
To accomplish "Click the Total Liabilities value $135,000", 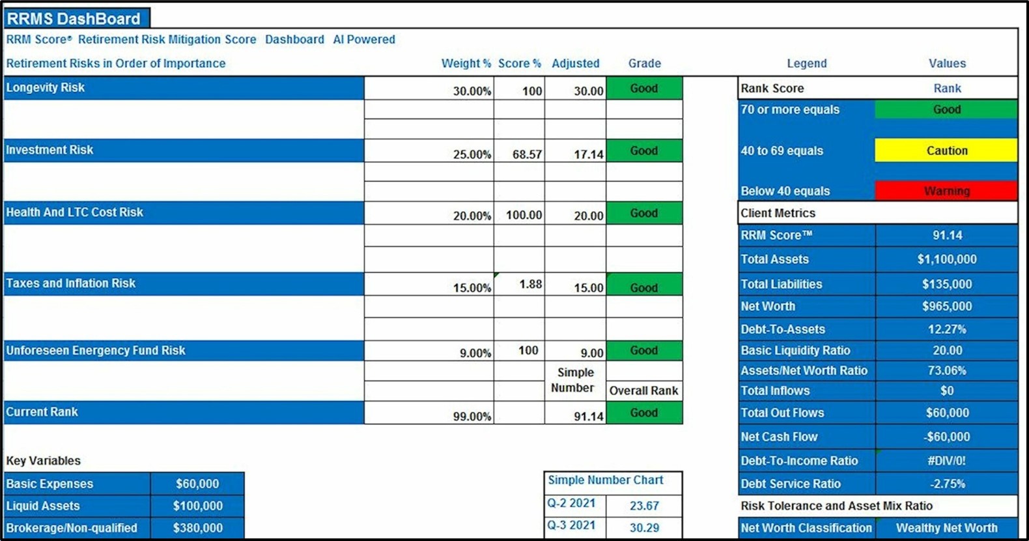I will (x=947, y=284).
